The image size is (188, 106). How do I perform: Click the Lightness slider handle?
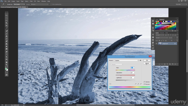(125, 80)
